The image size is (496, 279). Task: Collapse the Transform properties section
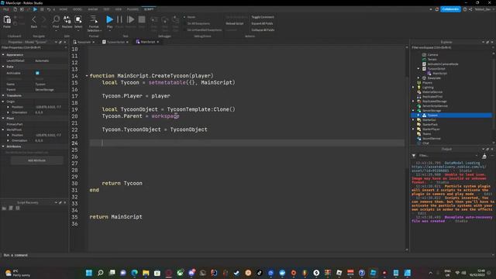click(x=3, y=95)
